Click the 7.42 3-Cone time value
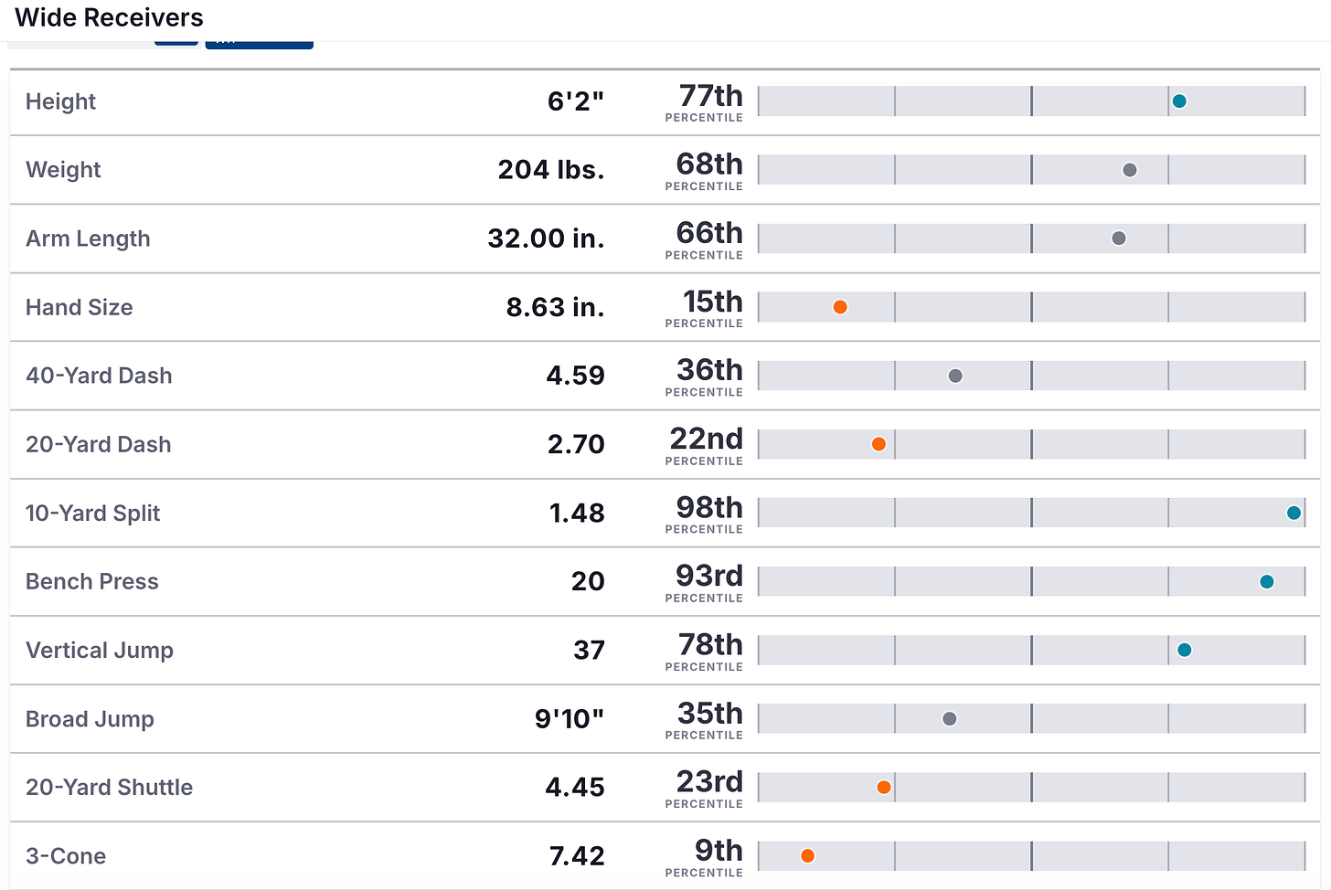Screen dimensions: 1331x890 (x=577, y=856)
